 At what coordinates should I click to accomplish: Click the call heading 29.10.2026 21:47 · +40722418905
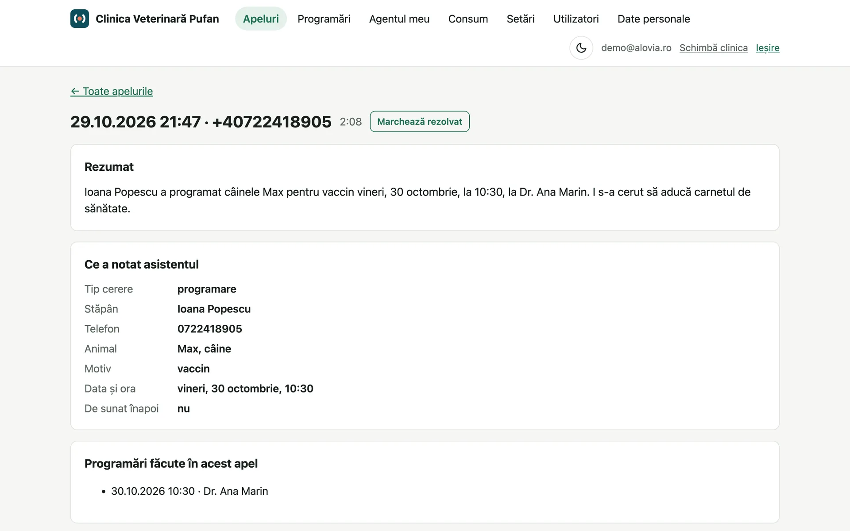201,122
